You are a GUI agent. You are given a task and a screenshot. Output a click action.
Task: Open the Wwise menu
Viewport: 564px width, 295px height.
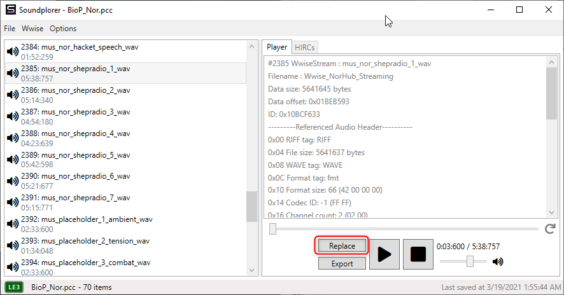tap(32, 29)
